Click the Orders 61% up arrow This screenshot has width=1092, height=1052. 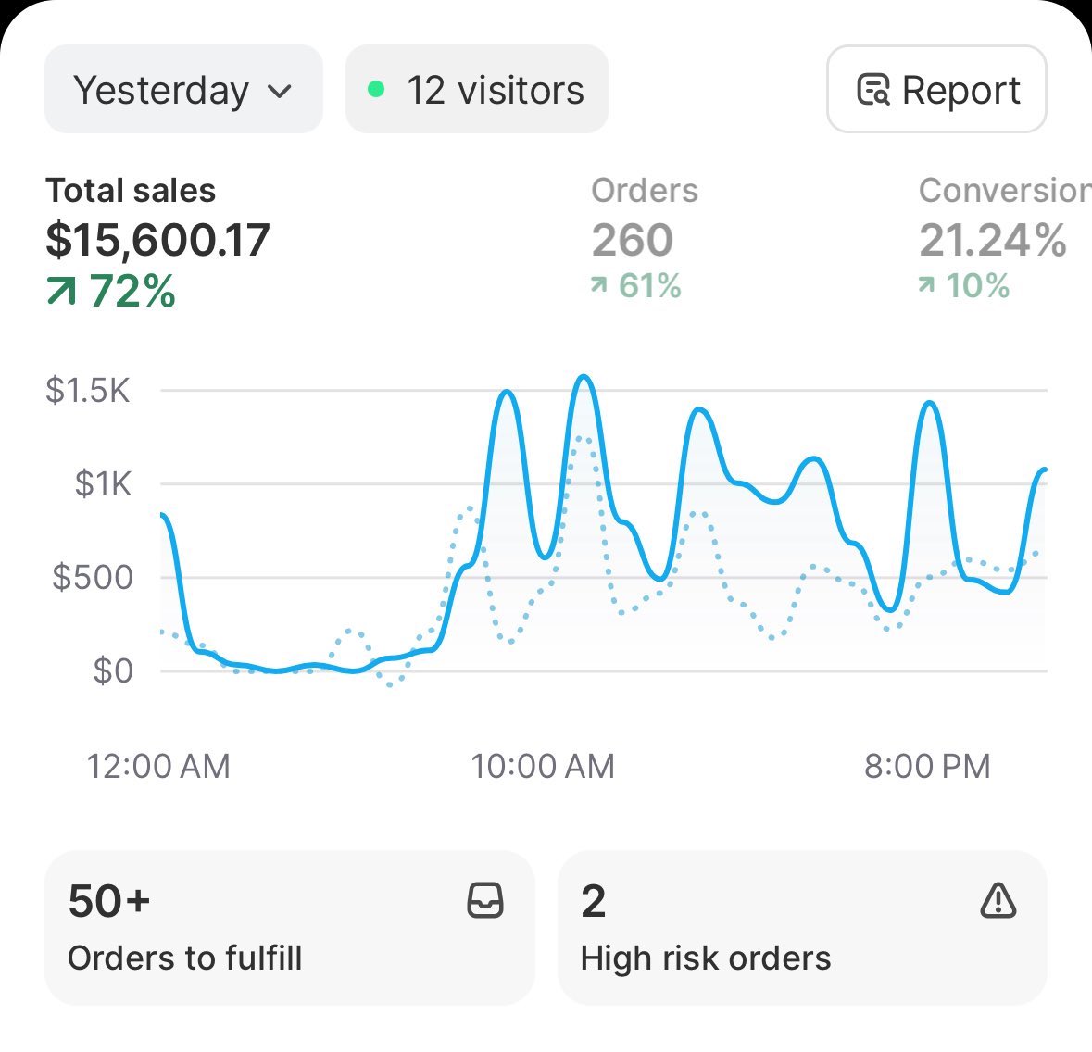(x=599, y=286)
